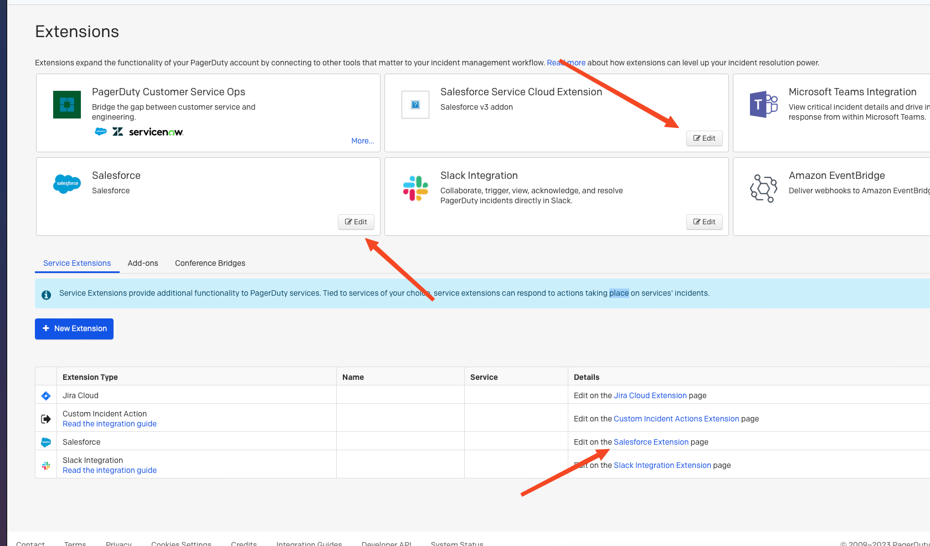Open the Credits footer link
This screenshot has height=546, width=930.
click(x=244, y=544)
